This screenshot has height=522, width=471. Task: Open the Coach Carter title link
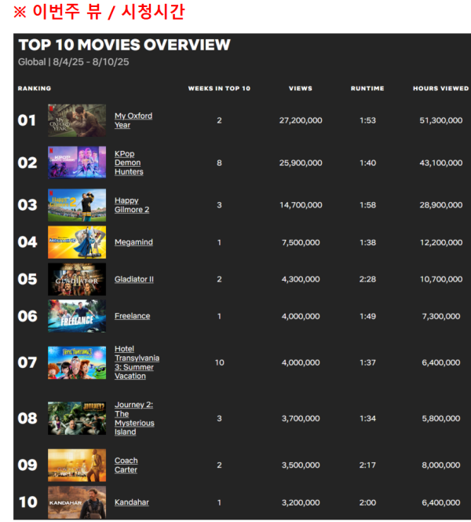pos(126,465)
